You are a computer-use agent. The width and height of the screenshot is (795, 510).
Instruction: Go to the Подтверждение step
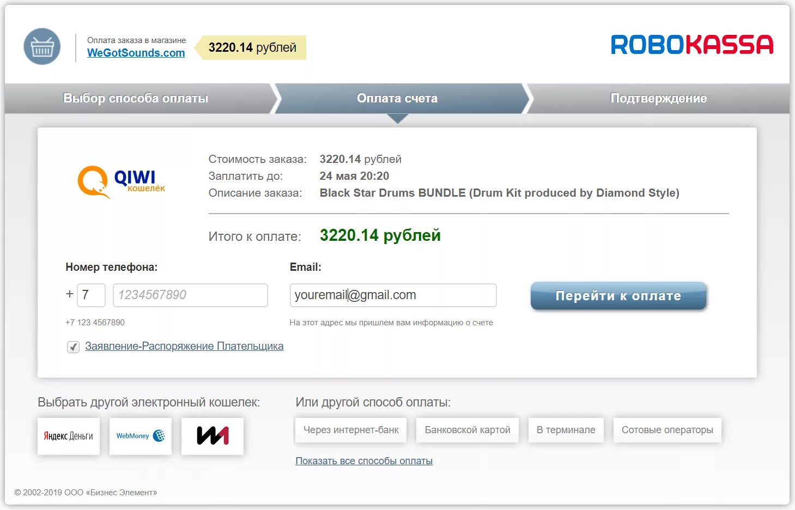(x=658, y=99)
